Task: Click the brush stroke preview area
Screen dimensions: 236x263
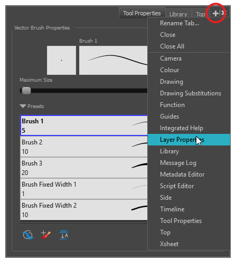Action: click(x=113, y=60)
